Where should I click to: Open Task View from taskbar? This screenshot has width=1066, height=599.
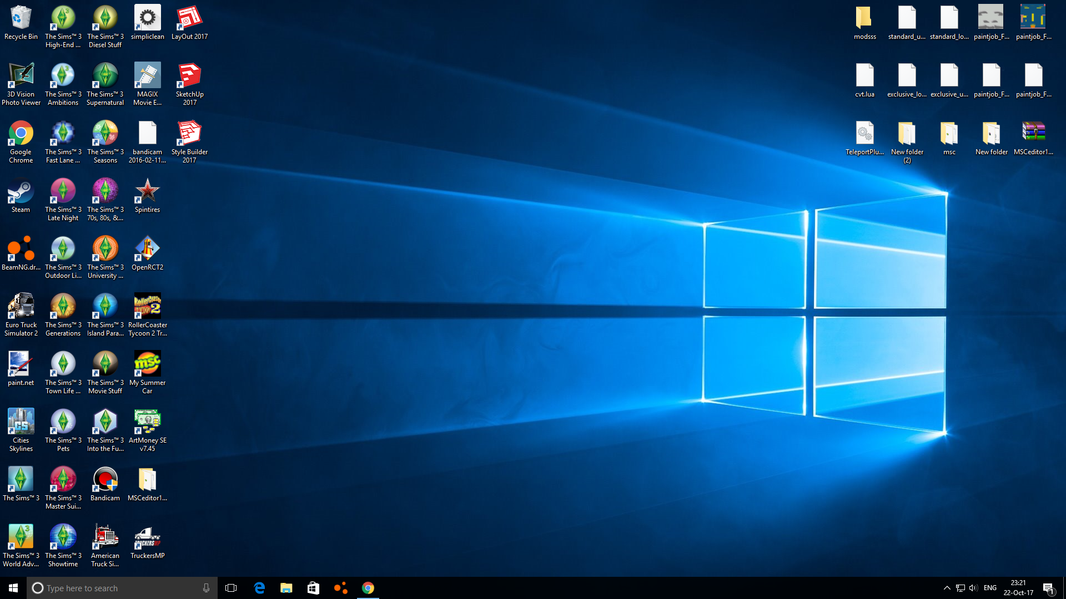point(231,588)
